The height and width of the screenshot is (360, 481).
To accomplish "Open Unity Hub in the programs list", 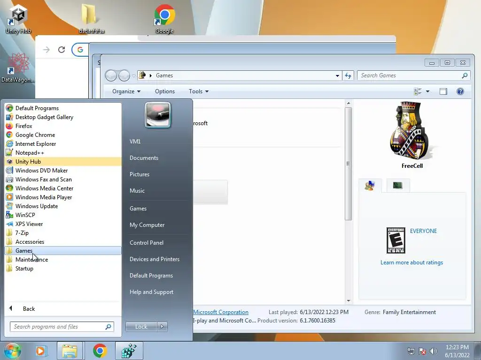I will (x=63, y=161).
